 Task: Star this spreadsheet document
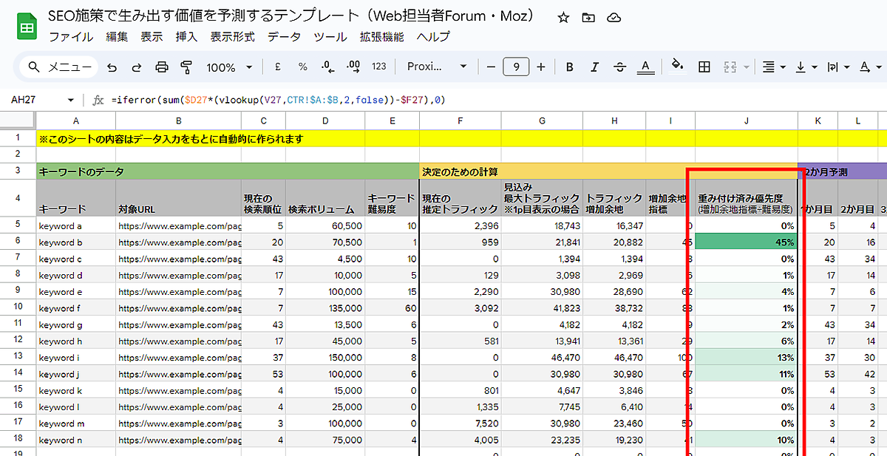coord(563,18)
